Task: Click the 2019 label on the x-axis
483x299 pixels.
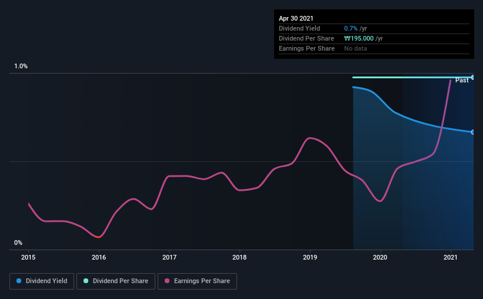Action: tap(310, 257)
